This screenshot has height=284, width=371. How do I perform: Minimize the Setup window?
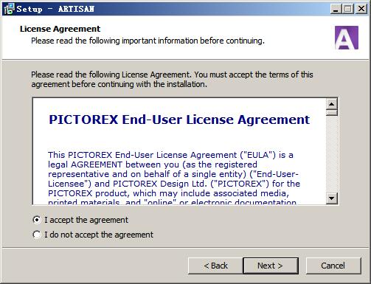tap(336, 9)
